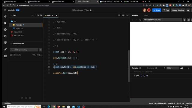This screenshot has width=192, height=108.
Task: Switch to the Tests tab
Action: (x=145, y=15)
